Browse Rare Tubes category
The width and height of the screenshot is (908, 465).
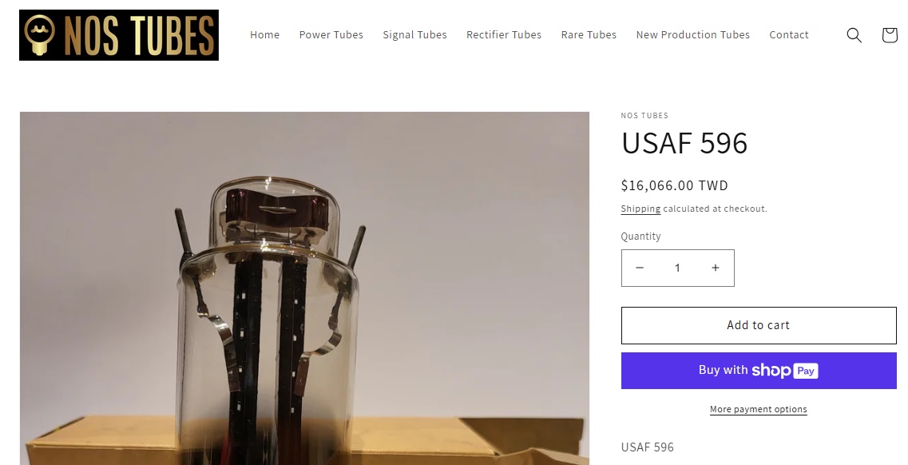589,34
